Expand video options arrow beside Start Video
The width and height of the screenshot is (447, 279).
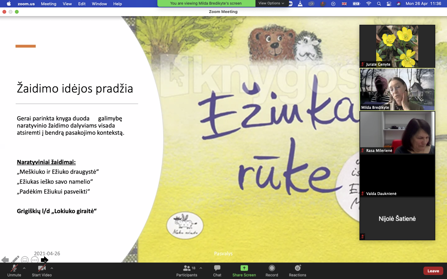pyautogui.click(x=52, y=268)
